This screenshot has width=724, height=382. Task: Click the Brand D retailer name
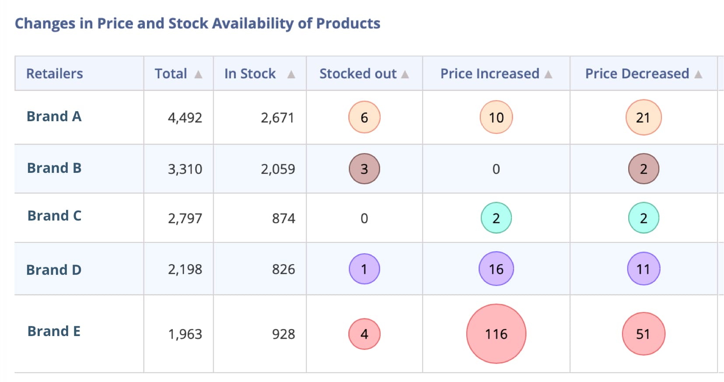[x=54, y=270]
